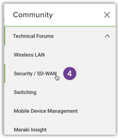The width and height of the screenshot is (119, 138).
Task: Collapse Technical Forums with the chevron arrow
Action: pyautogui.click(x=107, y=36)
